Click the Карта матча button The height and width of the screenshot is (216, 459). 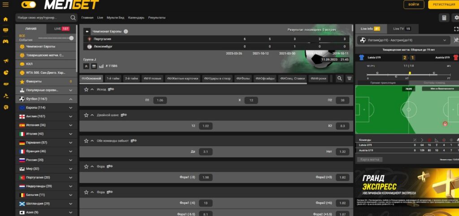pyautogui.click(x=370, y=160)
